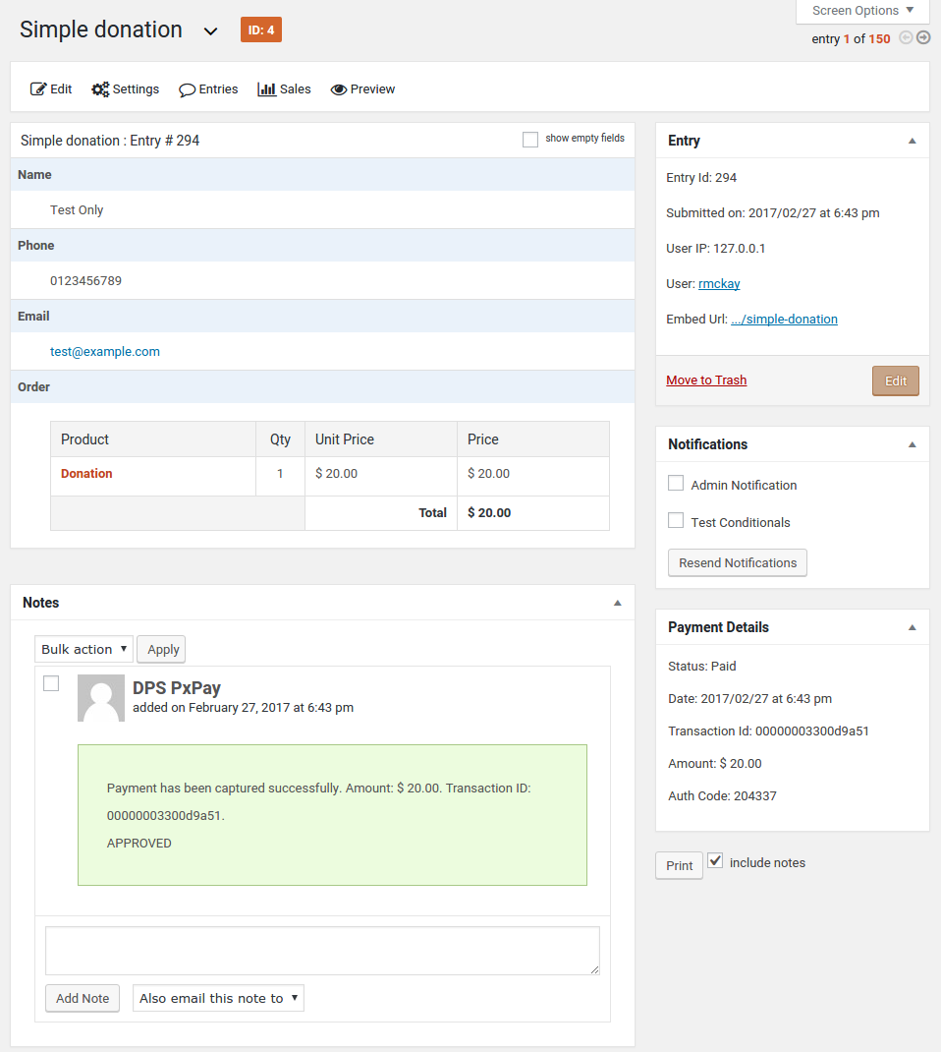Collapse the Notifications panel
This screenshot has height=1052, width=941.
pos(913,444)
